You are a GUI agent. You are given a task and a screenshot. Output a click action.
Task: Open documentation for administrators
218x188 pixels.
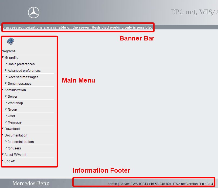[x=21, y=142]
